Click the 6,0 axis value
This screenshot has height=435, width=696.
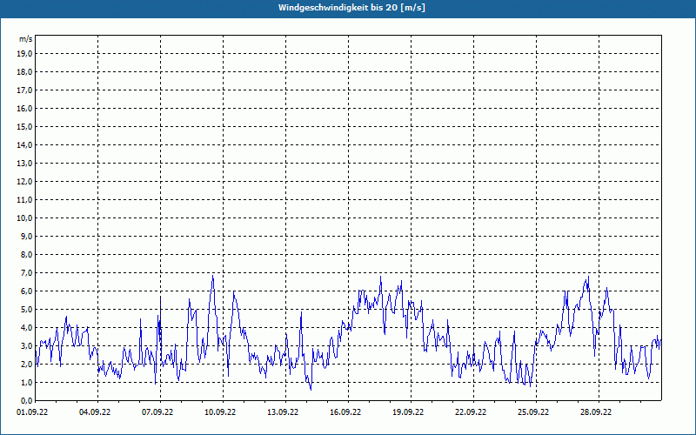(27, 291)
